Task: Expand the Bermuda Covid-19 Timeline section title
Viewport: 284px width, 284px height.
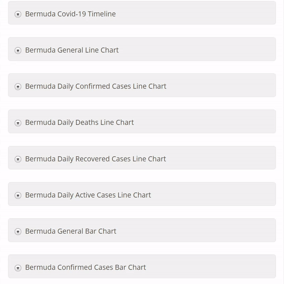Action: click(x=70, y=14)
